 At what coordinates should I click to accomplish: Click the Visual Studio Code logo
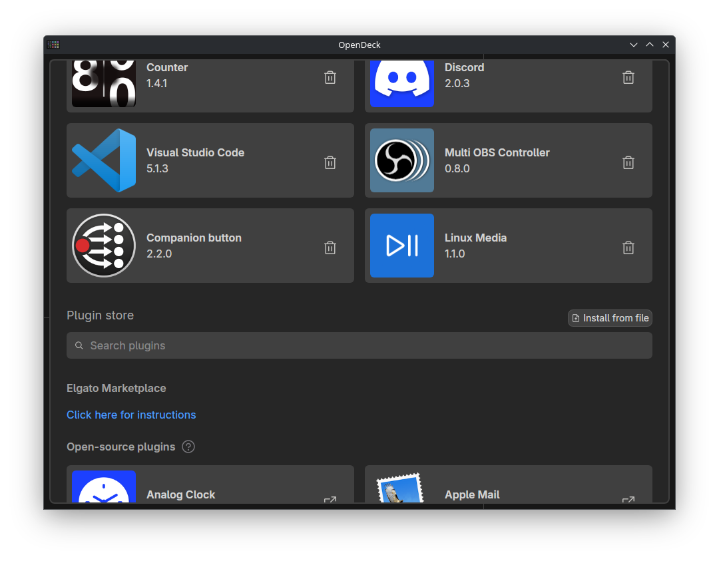tap(104, 160)
